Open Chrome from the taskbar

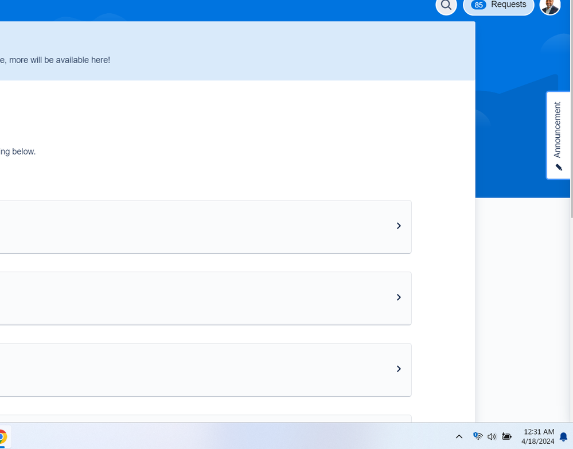(x=2, y=436)
